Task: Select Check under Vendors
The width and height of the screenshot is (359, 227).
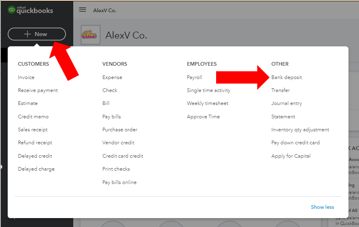Action: coord(110,90)
